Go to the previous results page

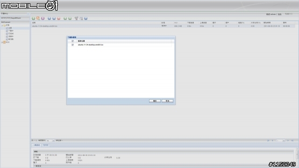click(272, 141)
